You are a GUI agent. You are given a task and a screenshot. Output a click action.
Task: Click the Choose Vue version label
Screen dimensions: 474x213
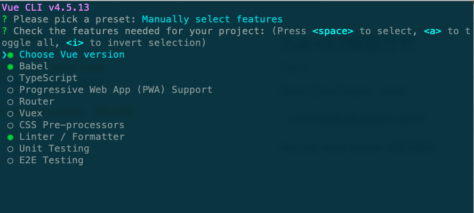(x=72, y=54)
